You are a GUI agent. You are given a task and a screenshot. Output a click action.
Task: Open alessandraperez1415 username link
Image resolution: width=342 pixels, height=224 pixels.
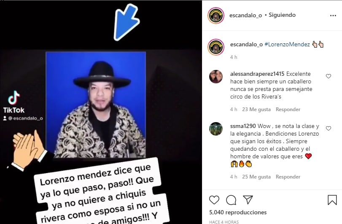(257, 74)
